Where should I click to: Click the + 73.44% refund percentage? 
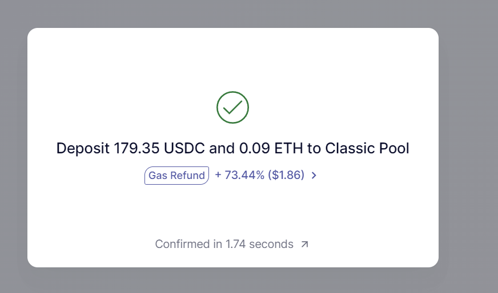coord(239,175)
